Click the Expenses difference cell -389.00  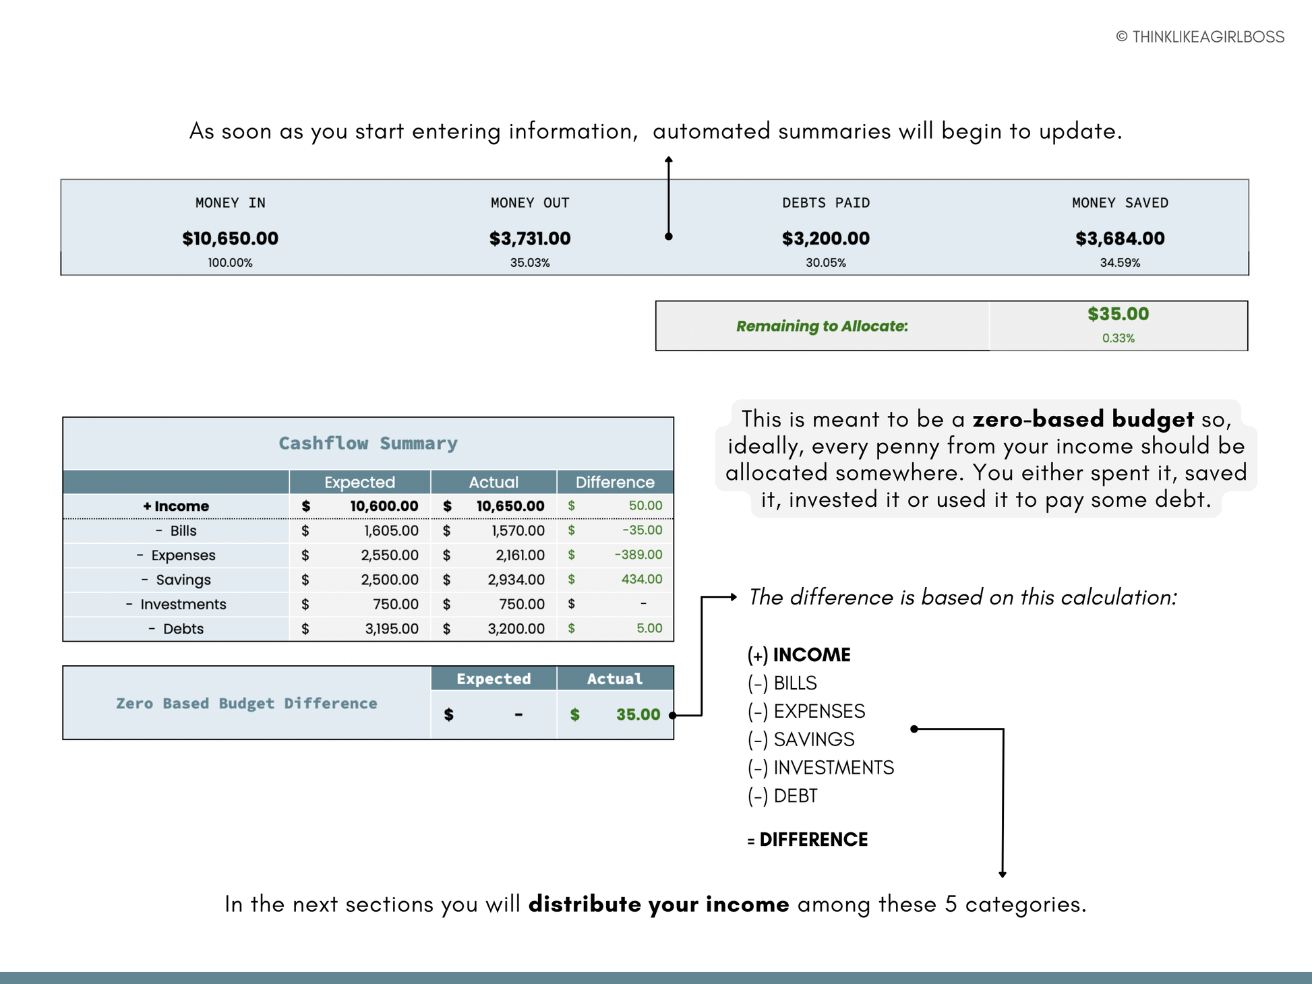638,555
